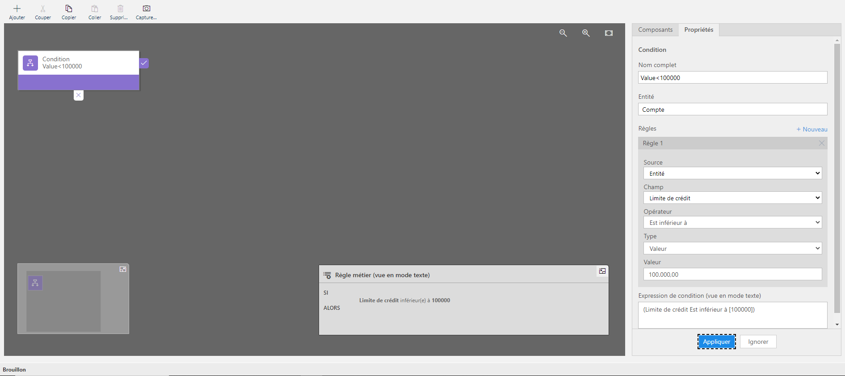Click the scrollbar down arrow
This screenshot has height=376, width=845.
tap(837, 325)
